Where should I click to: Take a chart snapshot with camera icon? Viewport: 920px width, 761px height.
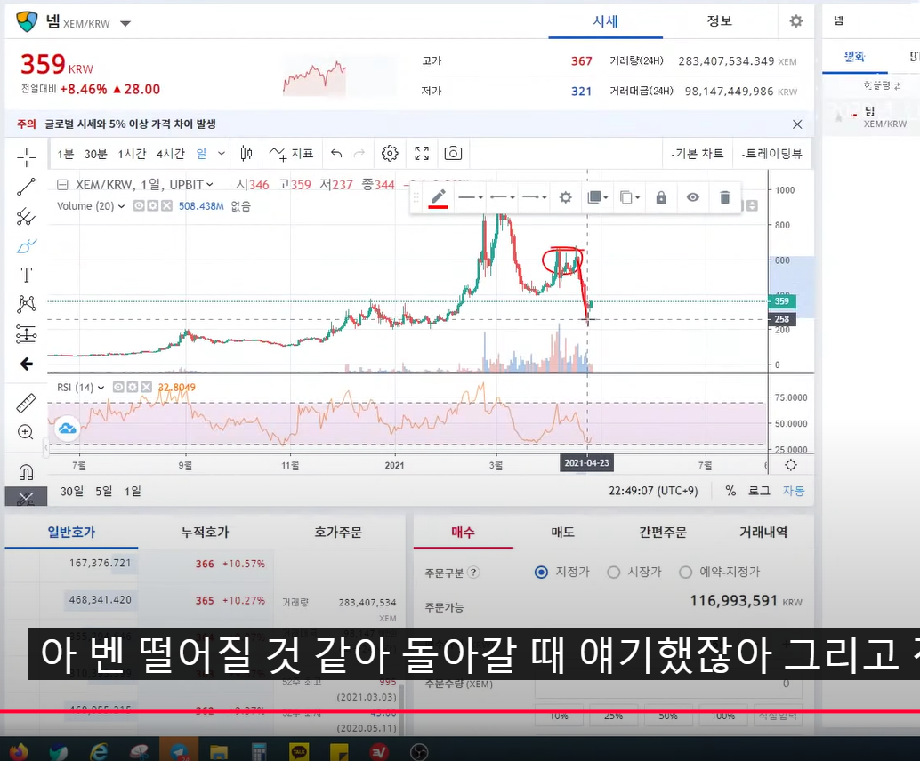point(453,154)
